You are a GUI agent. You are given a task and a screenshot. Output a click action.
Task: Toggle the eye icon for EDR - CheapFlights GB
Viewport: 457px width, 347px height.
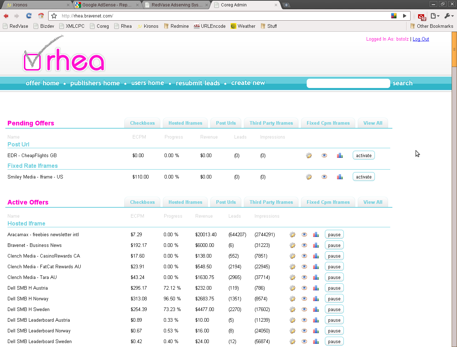(324, 156)
